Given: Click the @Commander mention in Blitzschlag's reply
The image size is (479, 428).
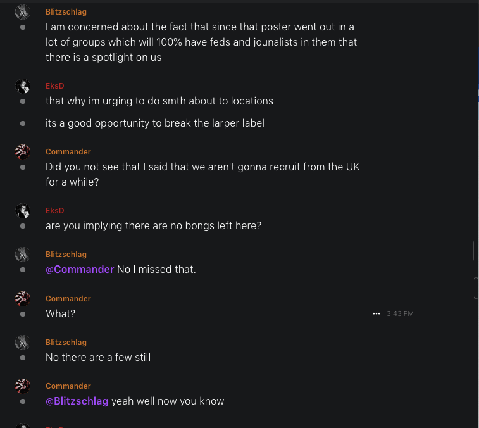Looking at the screenshot, I should [80, 270].
